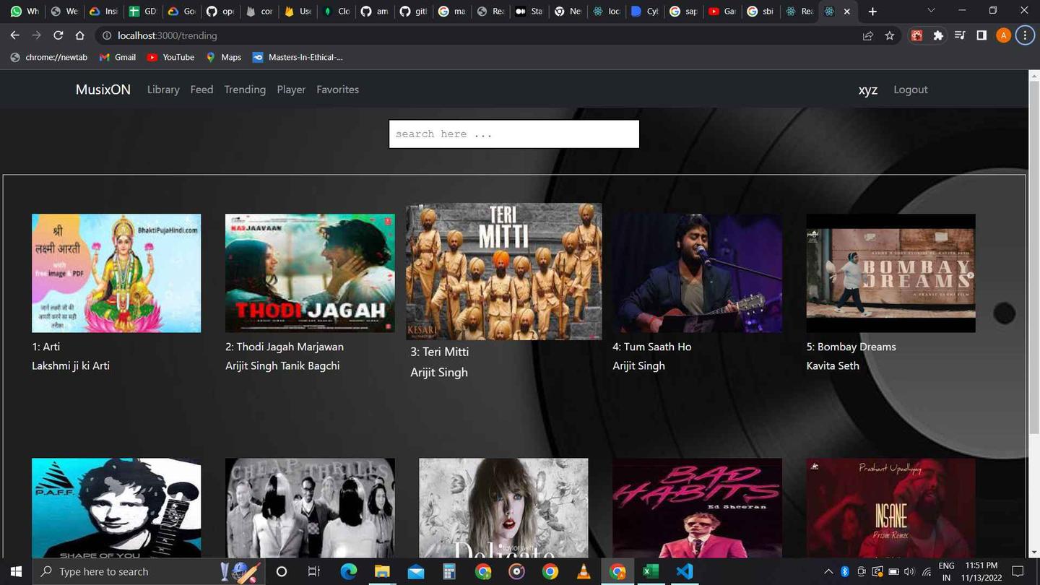
Task: Switch to the Cyl tab
Action: (x=644, y=12)
